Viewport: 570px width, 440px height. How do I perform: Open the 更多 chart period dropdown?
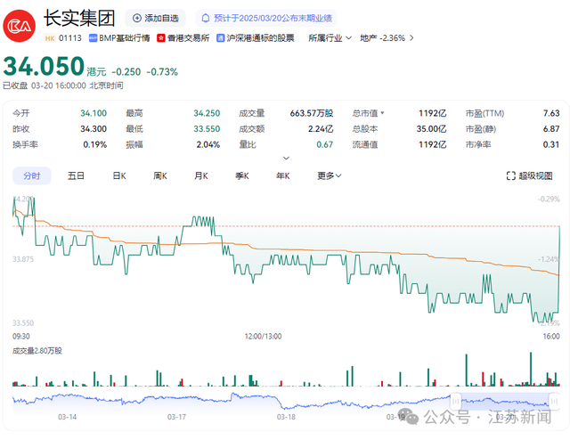tap(329, 176)
